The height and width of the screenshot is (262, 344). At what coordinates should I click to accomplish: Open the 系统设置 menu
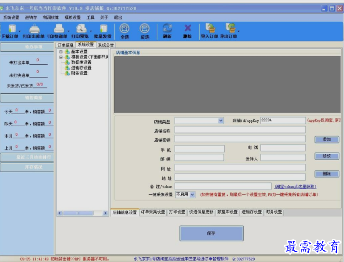coord(11,17)
